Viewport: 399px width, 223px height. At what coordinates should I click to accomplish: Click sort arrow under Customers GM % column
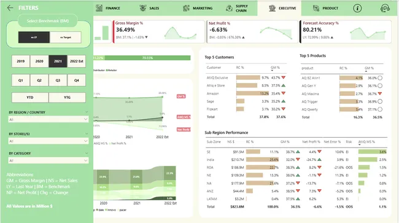[x=272, y=71]
